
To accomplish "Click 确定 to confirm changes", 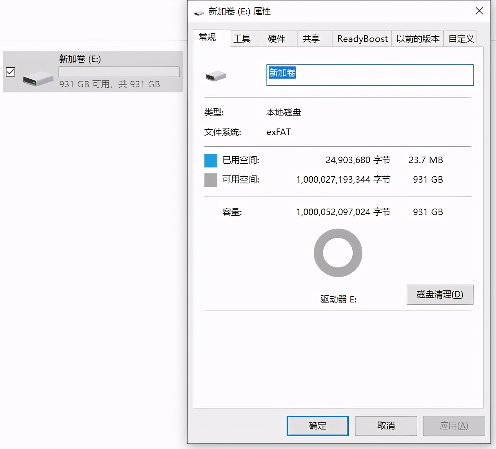I will click(317, 426).
